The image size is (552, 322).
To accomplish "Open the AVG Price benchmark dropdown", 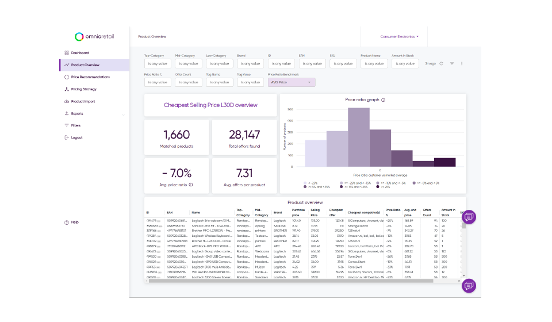I will (x=292, y=82).
